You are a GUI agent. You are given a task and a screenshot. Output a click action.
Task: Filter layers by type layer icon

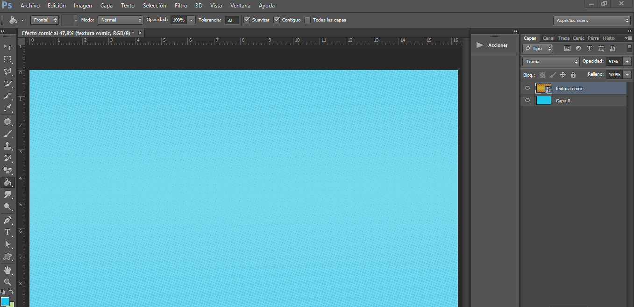click(x=590, y=48)
